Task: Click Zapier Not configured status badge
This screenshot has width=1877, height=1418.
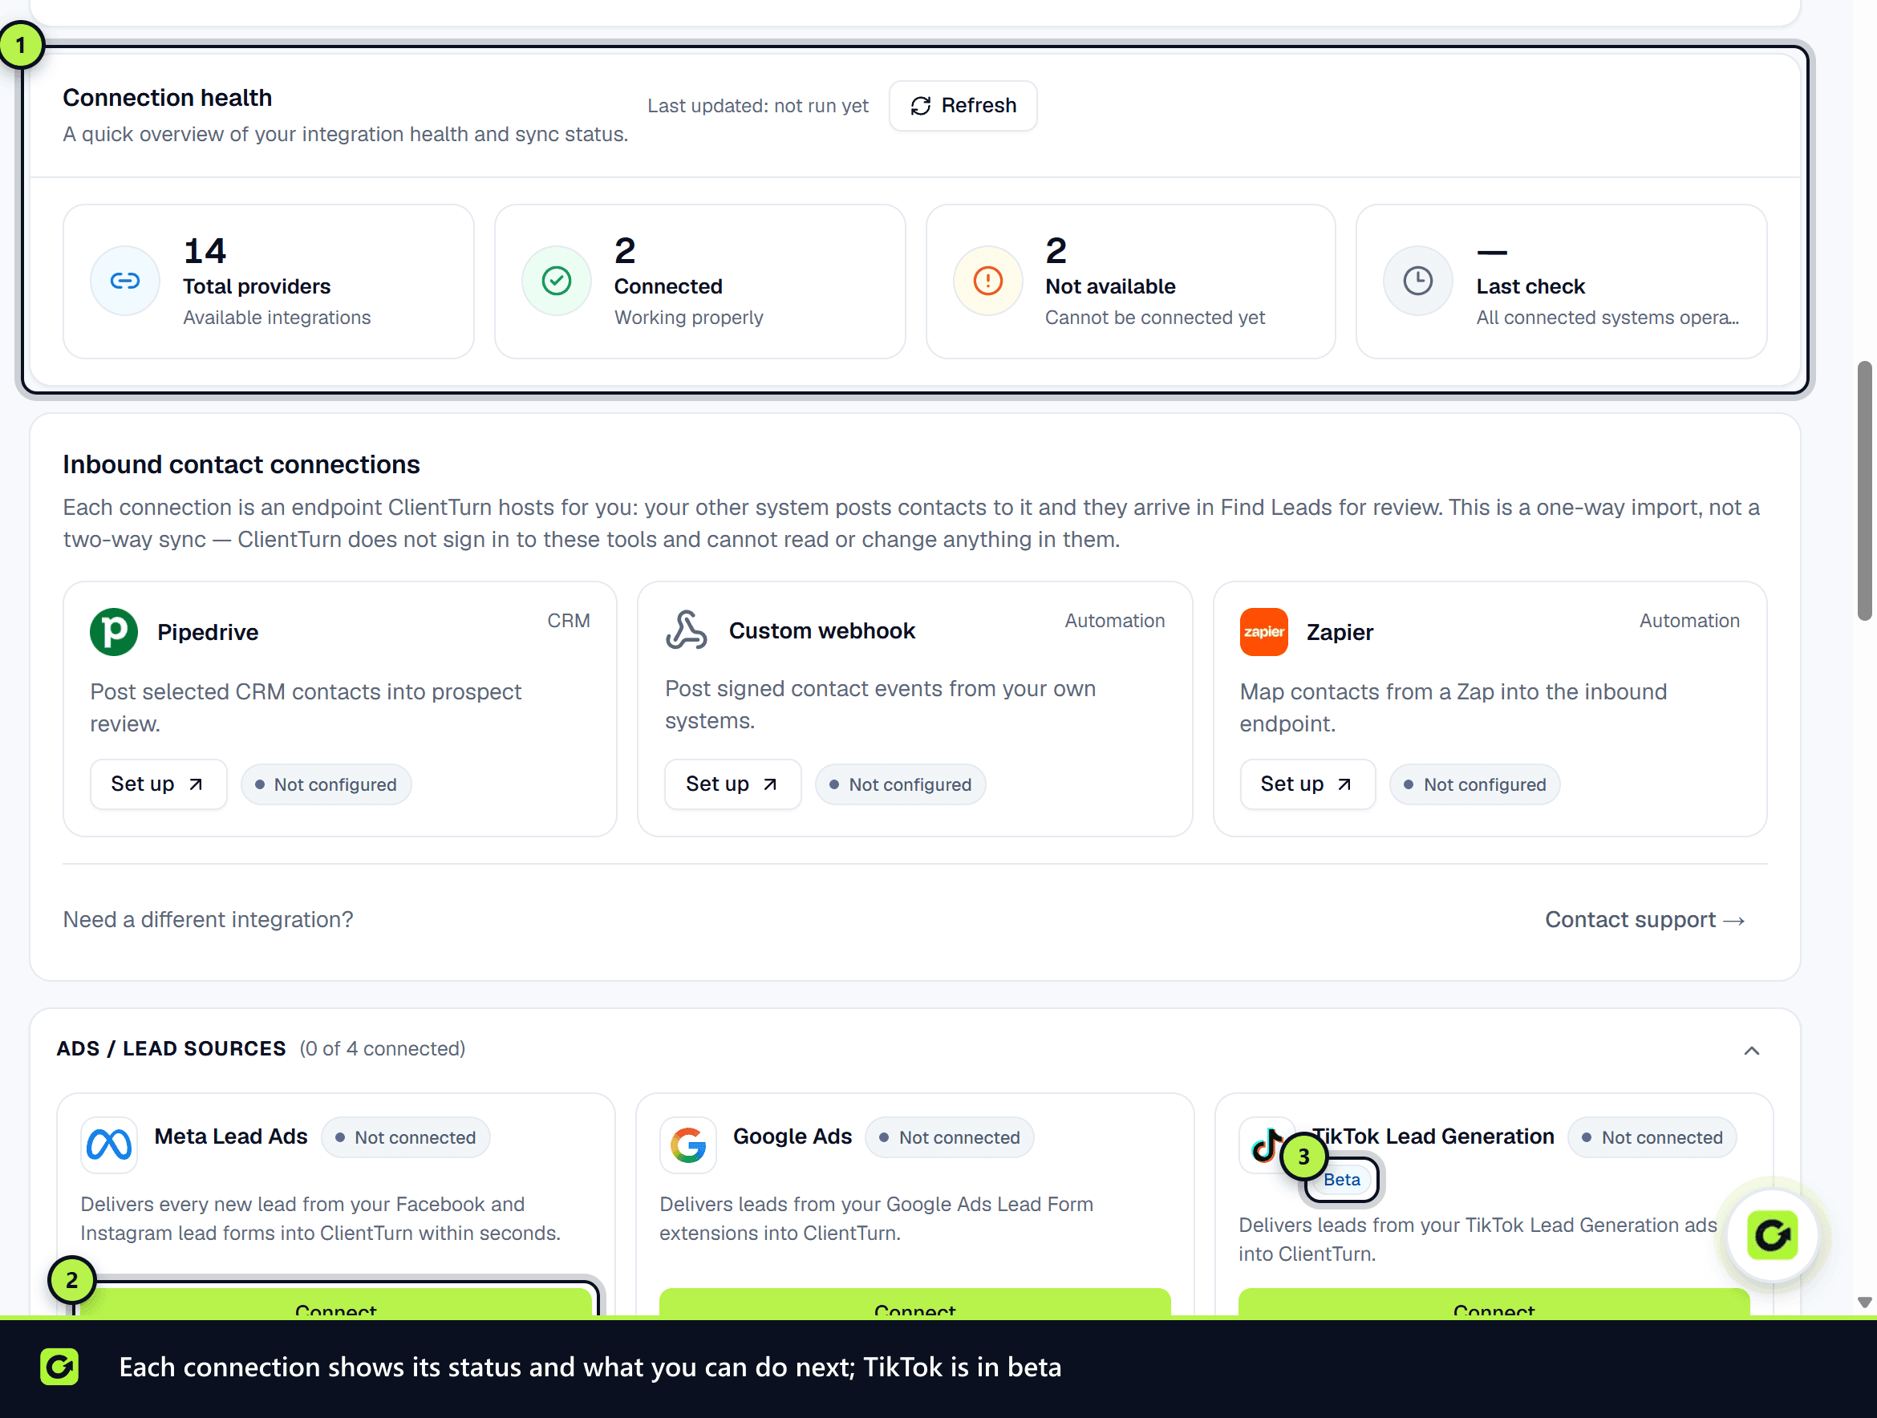Action: click(1475, 784)
